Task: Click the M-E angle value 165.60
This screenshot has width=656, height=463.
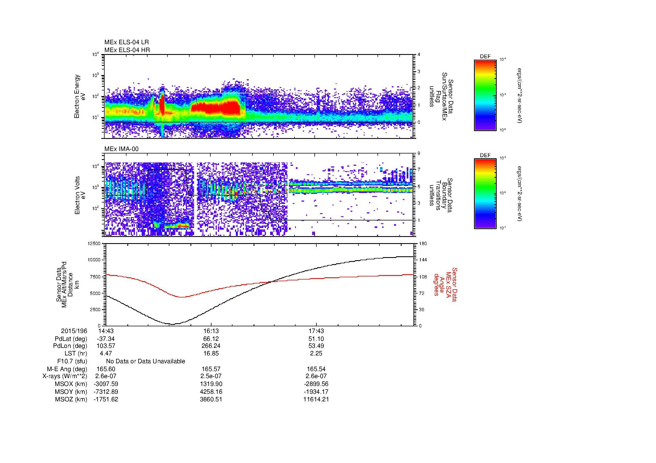Action: tap(106, 369)
